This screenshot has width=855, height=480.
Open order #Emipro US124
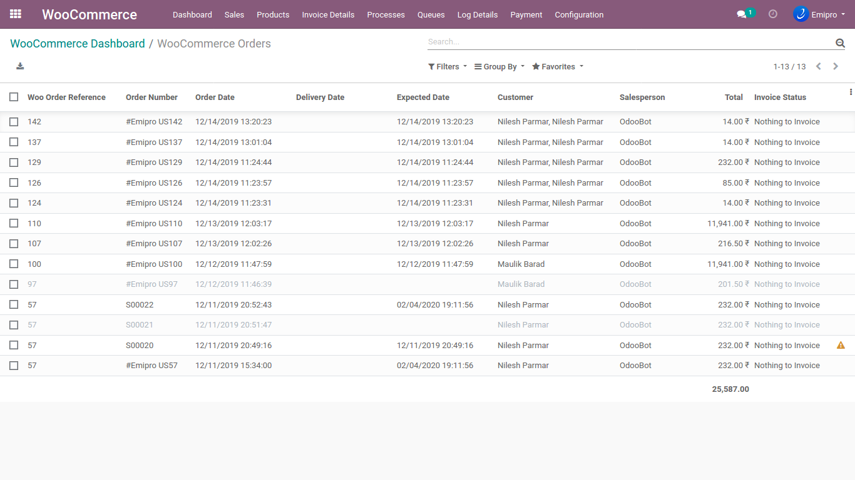[154, 203]
